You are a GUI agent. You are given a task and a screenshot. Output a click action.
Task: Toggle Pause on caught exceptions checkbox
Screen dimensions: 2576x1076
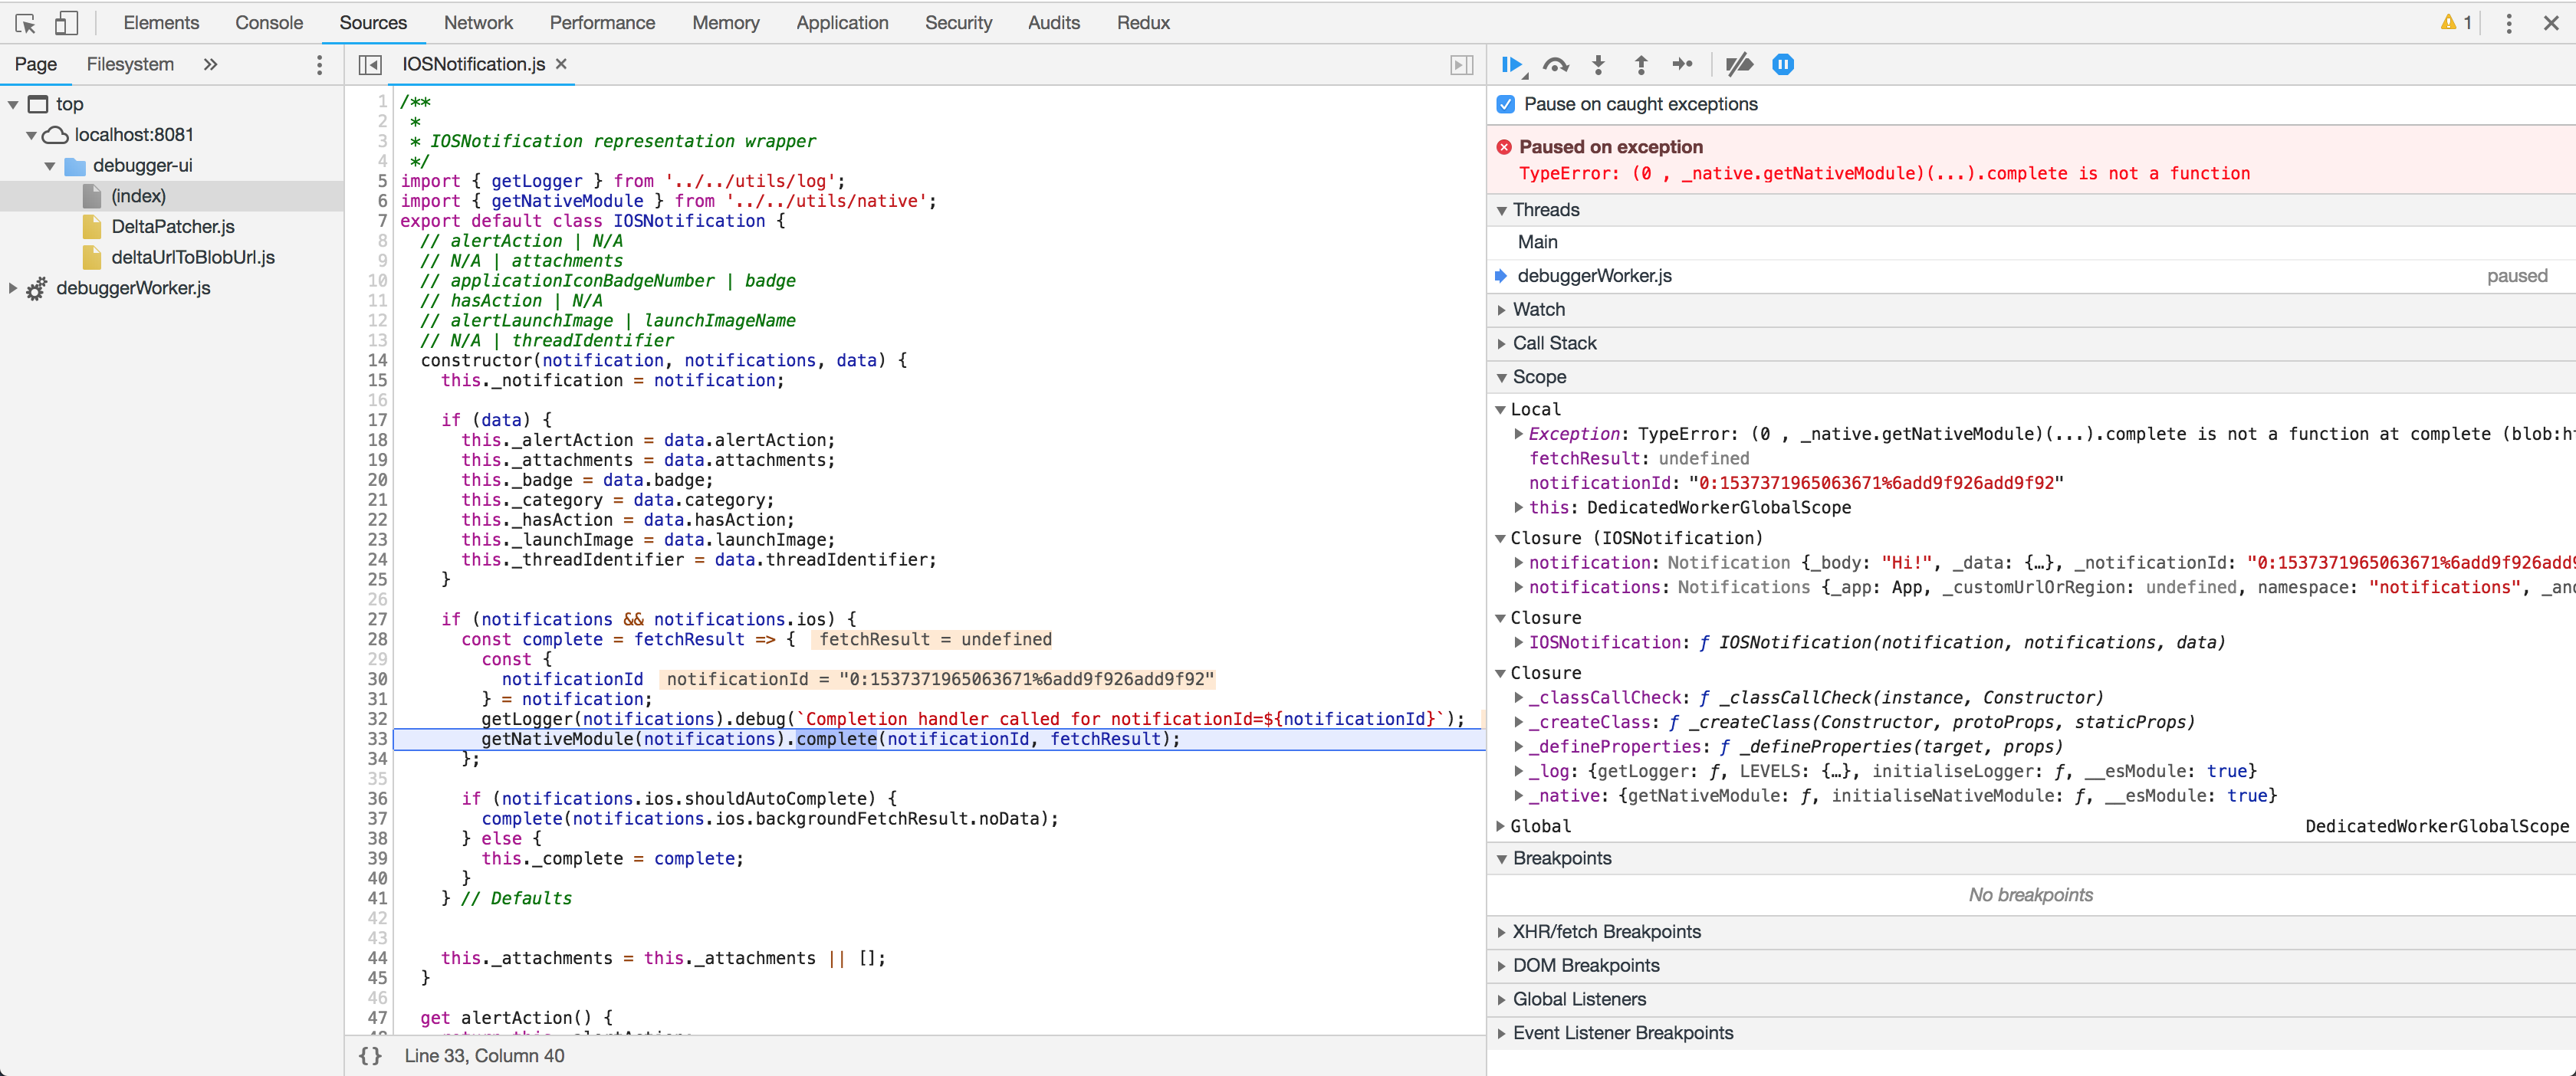click(1506, 104)
